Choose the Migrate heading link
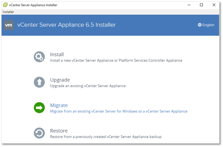The height and width of the screenshot is (147, 223). pyautogui.click(x=59, y=106)
